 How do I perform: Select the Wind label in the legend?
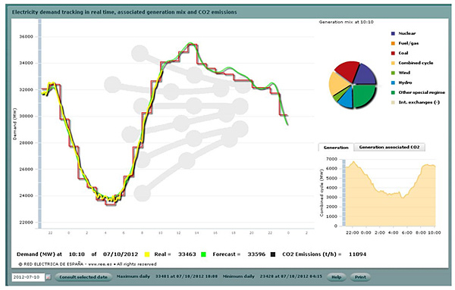coord(404,73)
